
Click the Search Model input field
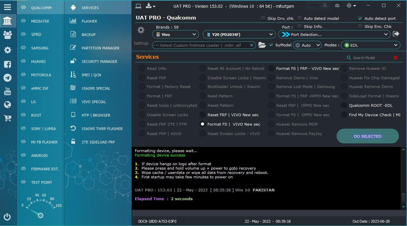371,58
